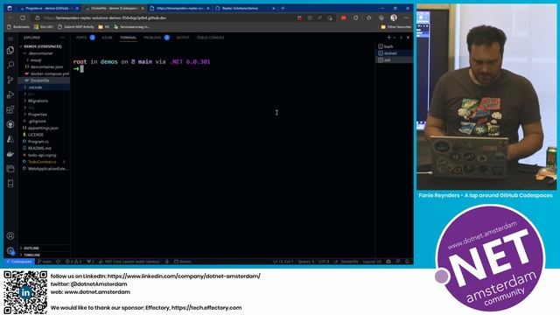
Task: Switch to the OUTPUT panel tab
Action: [x=183, y=38]
